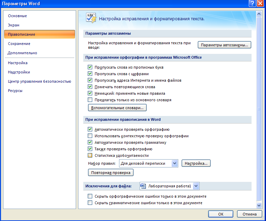The image size is (266, 221).
Task: Open the Набор правил dropdown arrow
Action: [174, 163]
